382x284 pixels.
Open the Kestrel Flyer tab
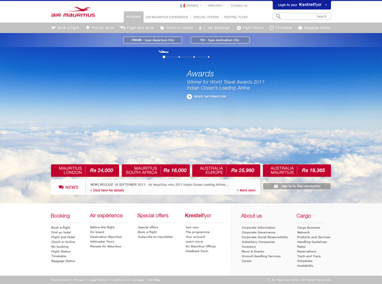[236, 17]
